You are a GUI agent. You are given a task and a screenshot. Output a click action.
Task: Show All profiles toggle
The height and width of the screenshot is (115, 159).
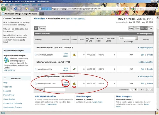pyautogui.click(x=36, y=28)
